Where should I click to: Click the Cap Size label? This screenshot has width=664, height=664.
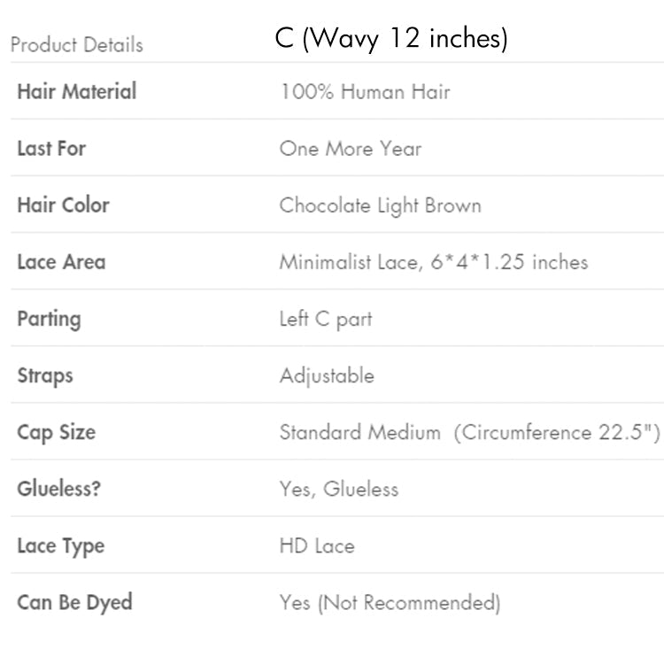click(56, 433)
